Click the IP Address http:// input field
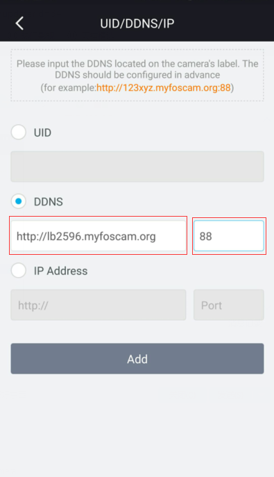The width and height of the screenshot is (274, 477). [98, 305]
